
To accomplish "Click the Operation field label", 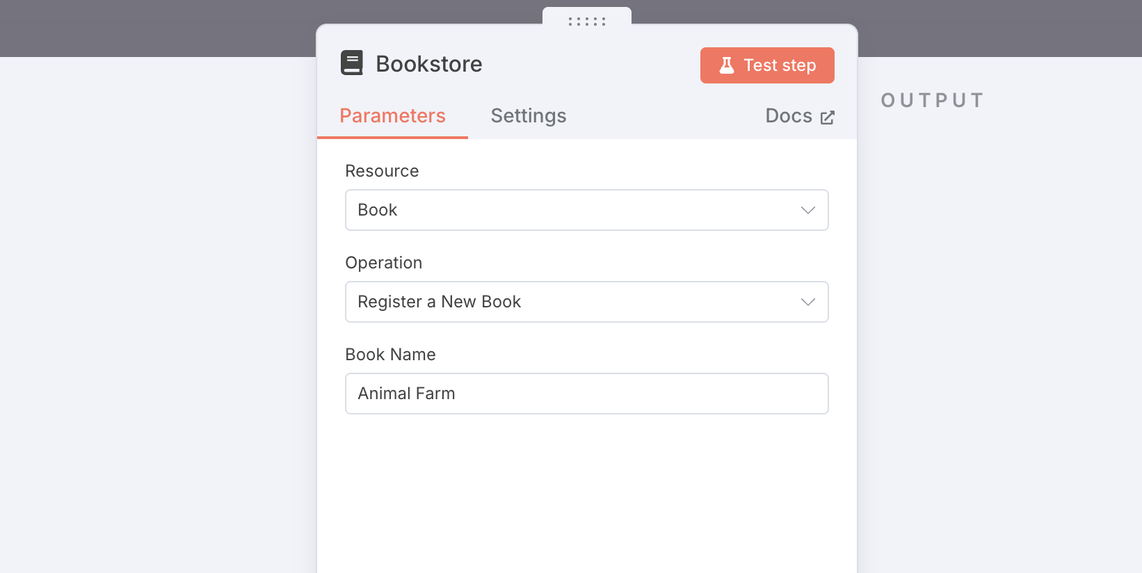I will 384,263.
